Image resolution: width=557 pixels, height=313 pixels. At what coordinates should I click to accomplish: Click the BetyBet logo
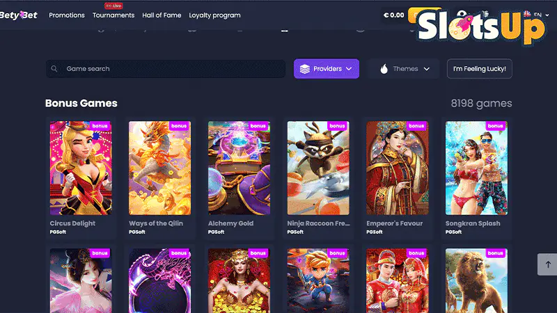[x=19, y=15]
